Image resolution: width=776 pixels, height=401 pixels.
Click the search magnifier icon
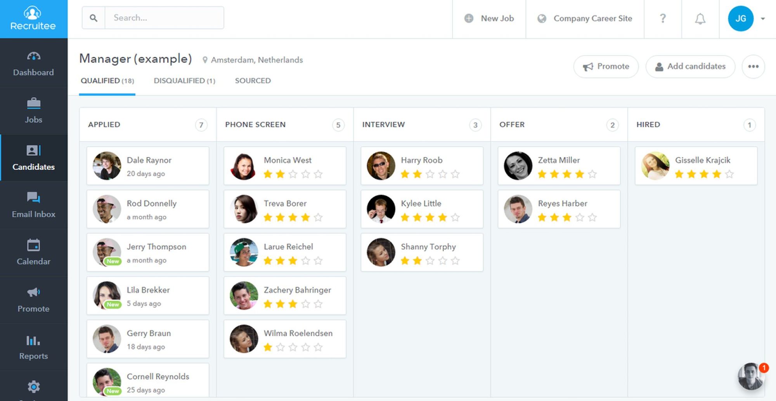[93, 17]
